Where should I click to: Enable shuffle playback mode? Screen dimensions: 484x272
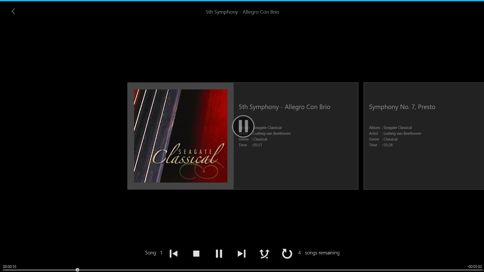coord(264,254)
